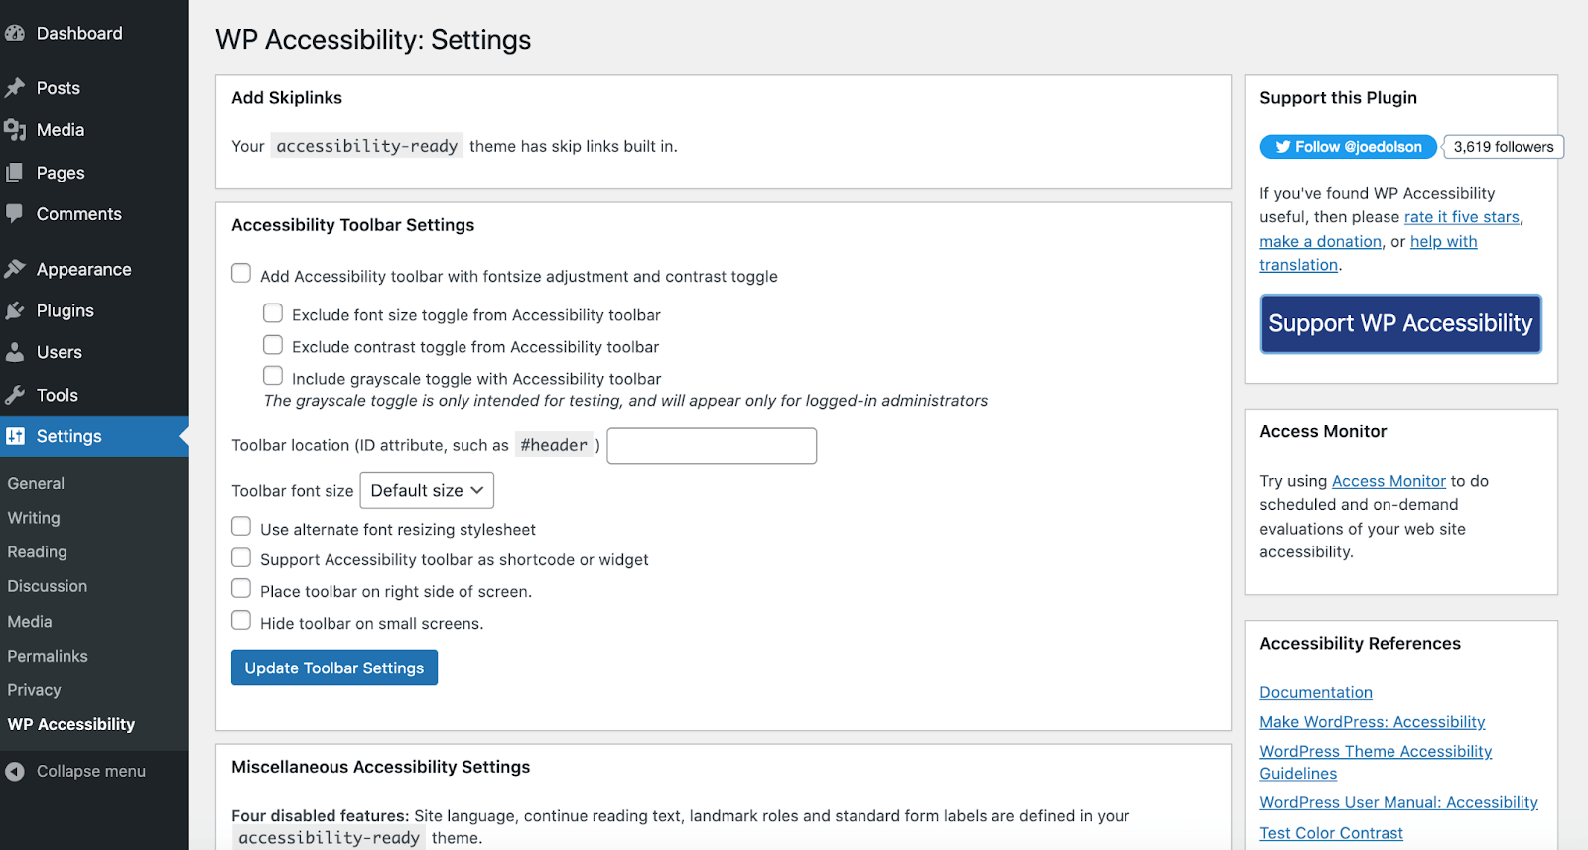
Task: Open Access Monitor link
Action: coord(1389,481)
